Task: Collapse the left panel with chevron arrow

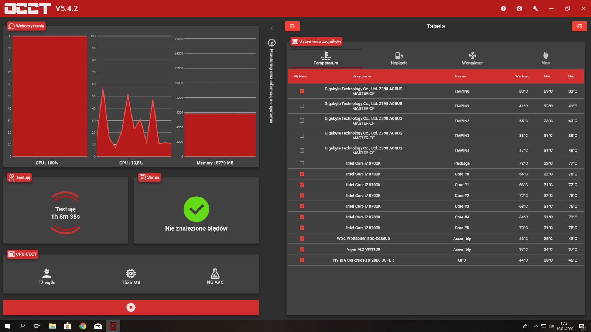Action: [271, 28]
